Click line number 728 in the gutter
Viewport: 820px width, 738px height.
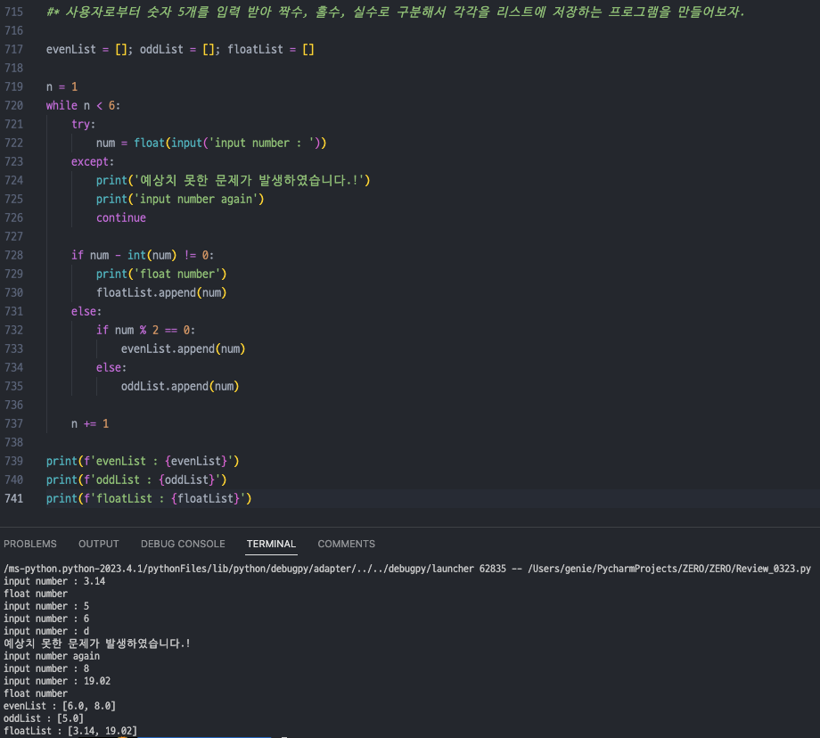tap(13, 255)
